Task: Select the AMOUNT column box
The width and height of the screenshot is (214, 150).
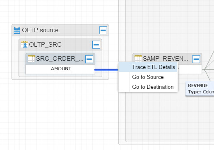Action: point(60,69)
